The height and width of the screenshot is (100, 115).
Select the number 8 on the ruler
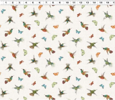click(53, 3)
